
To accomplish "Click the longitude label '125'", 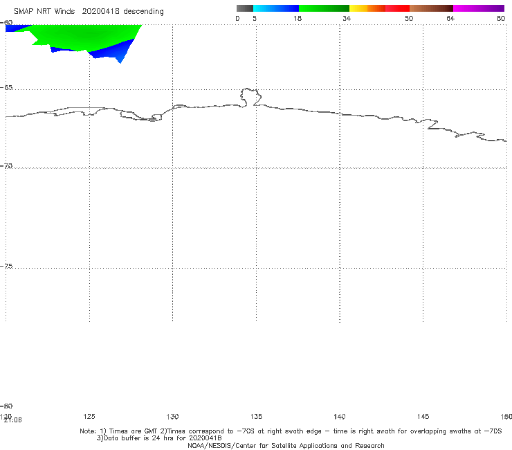I will point(89,416).
